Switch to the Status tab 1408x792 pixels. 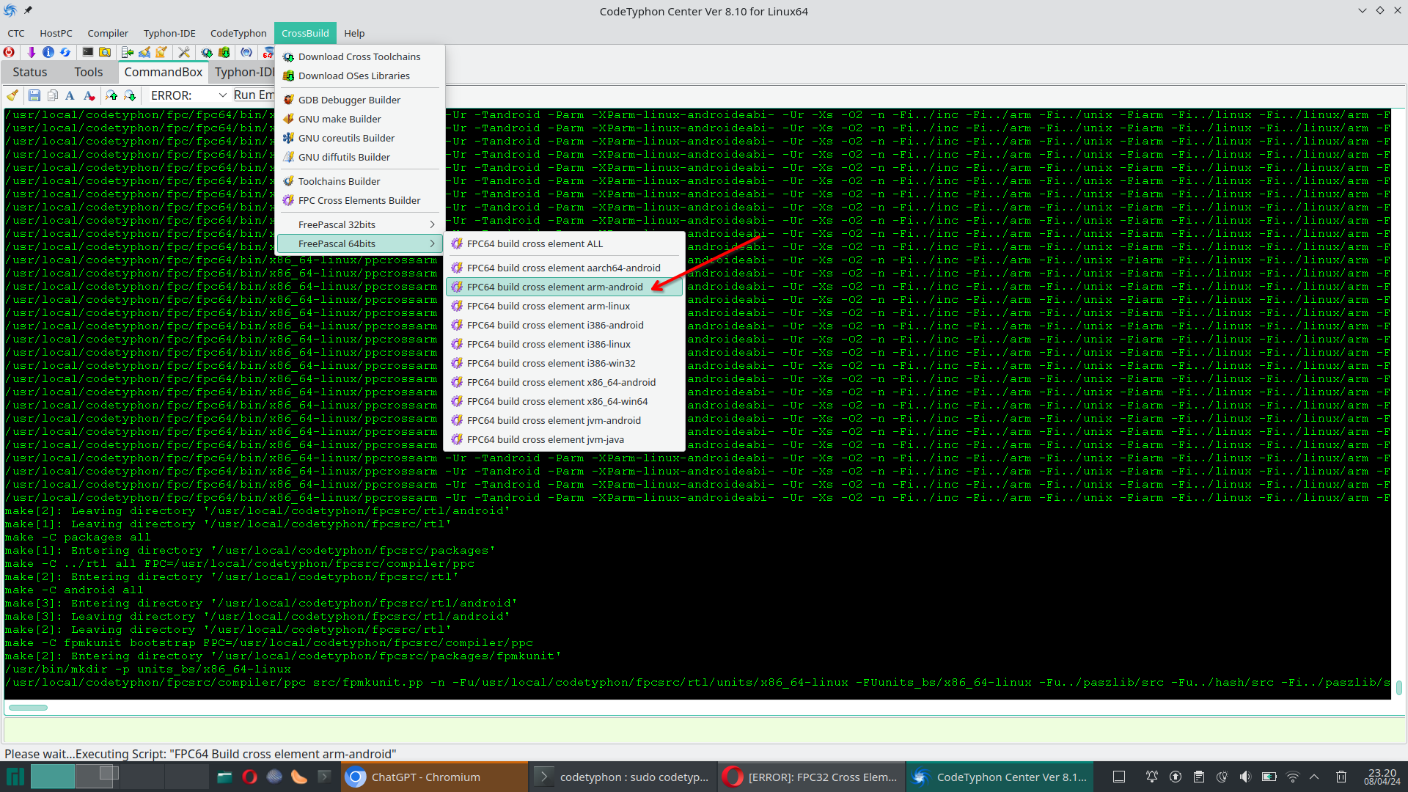click(x=30, y=72)
